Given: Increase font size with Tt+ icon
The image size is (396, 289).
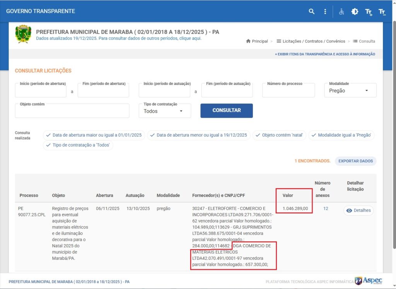Looking at the screenshot, I should (369, 12).
